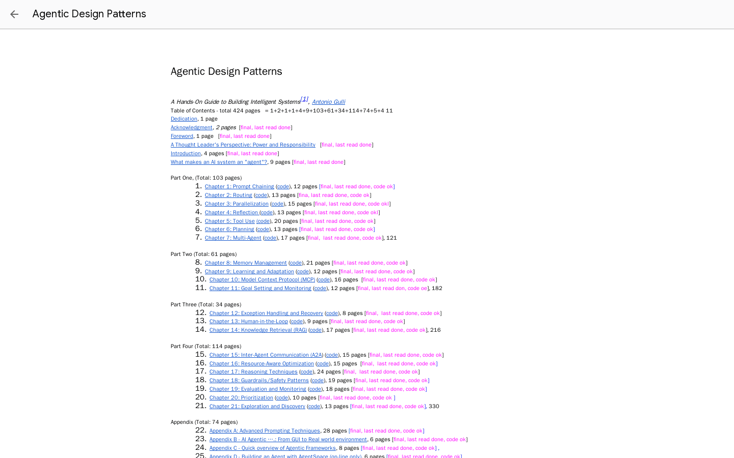Open the code link for Chapter 12
Viewport: 734px width, 458px height.
tap(332, 313)
